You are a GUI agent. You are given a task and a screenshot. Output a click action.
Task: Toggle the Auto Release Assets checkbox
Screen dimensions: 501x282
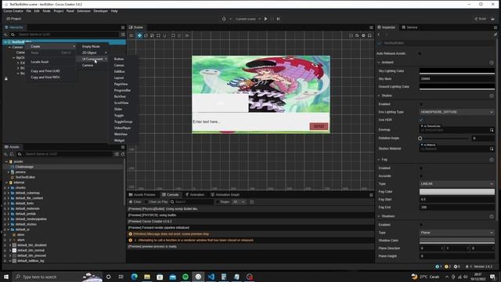pos(420,53)
